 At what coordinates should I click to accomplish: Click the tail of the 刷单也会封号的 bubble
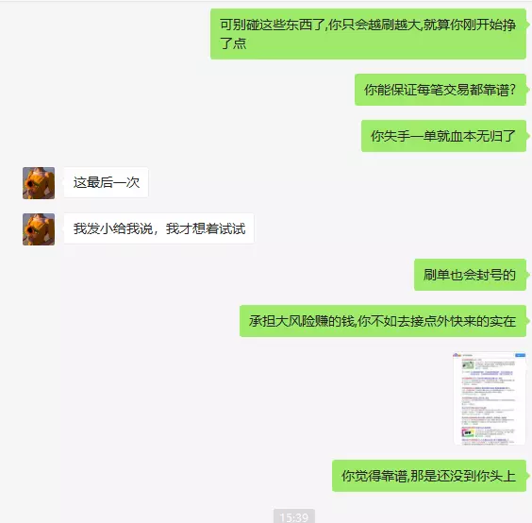coord(528,275)
